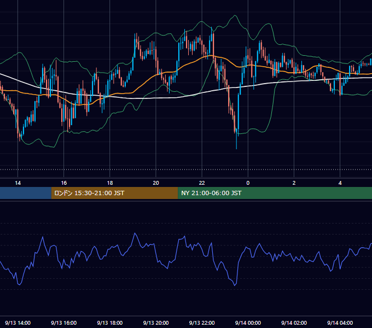Click the lowest candlestick wick near midnight
The image size is (372, 328).
pos(236,142)
